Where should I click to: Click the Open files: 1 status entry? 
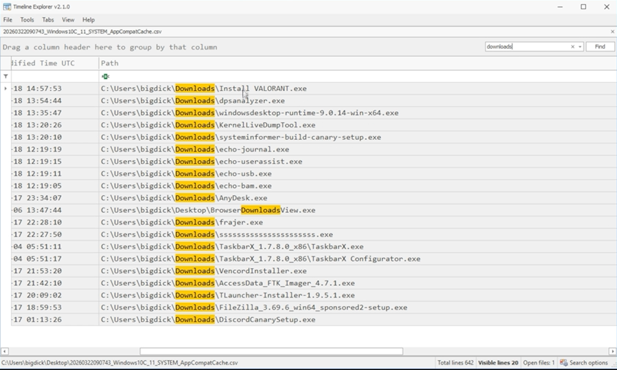[x=539, y=363]
